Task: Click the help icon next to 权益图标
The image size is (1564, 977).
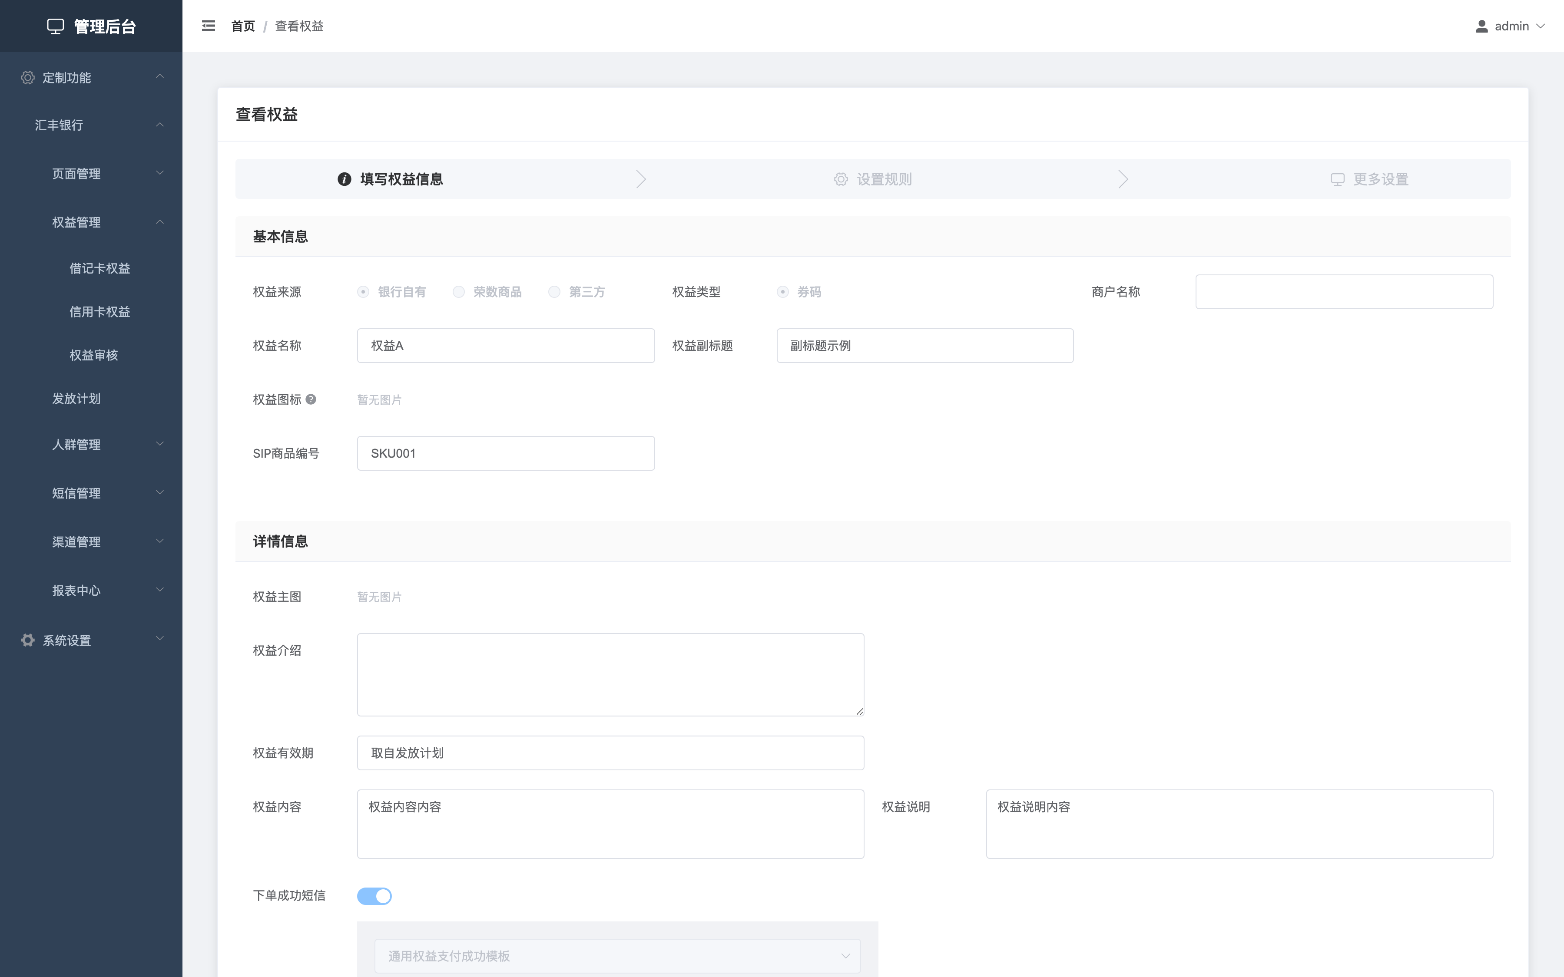Action: [x=311, y=399]
